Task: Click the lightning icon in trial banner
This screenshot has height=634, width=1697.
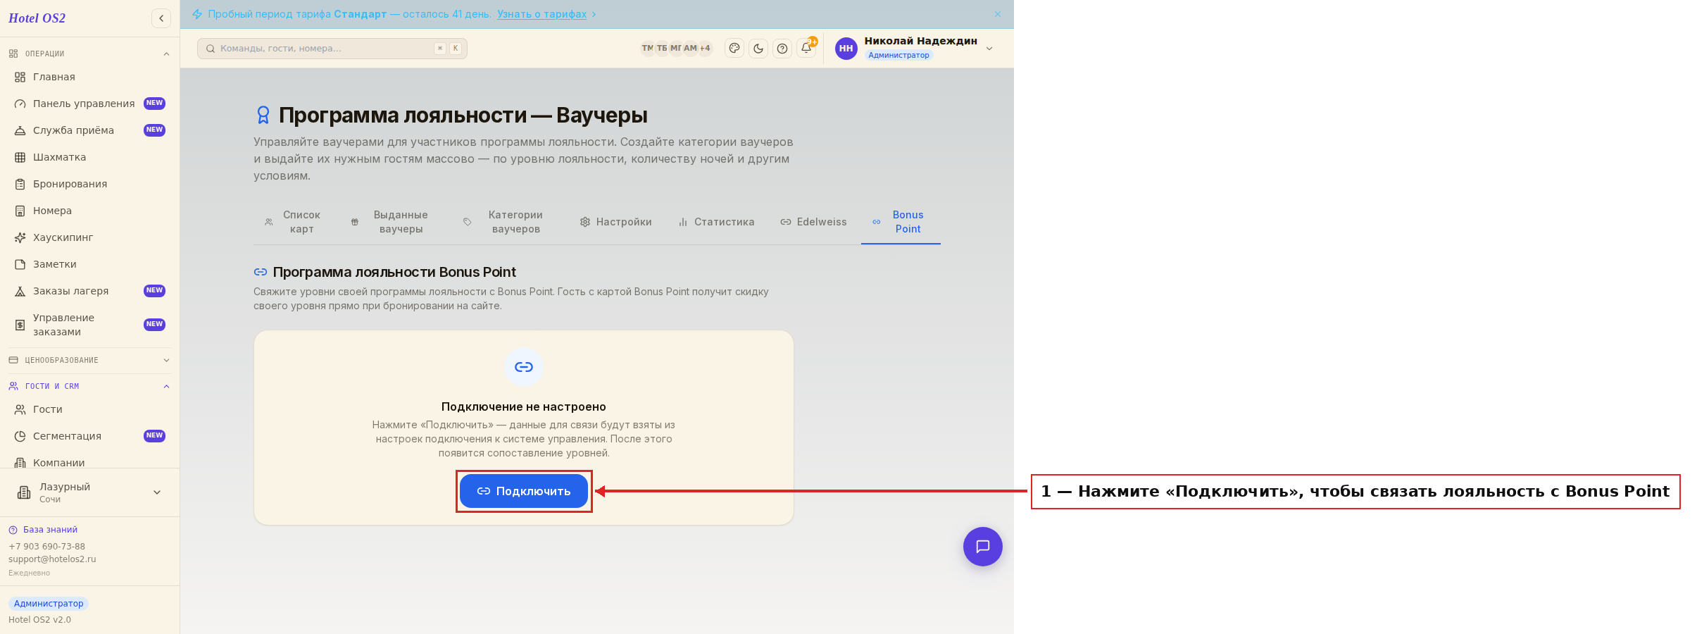Action: (197, 14)
